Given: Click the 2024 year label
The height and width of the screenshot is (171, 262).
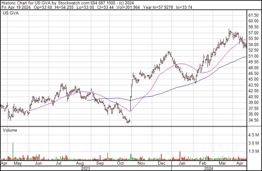Looking at the screenshot, I should point(209,168).
